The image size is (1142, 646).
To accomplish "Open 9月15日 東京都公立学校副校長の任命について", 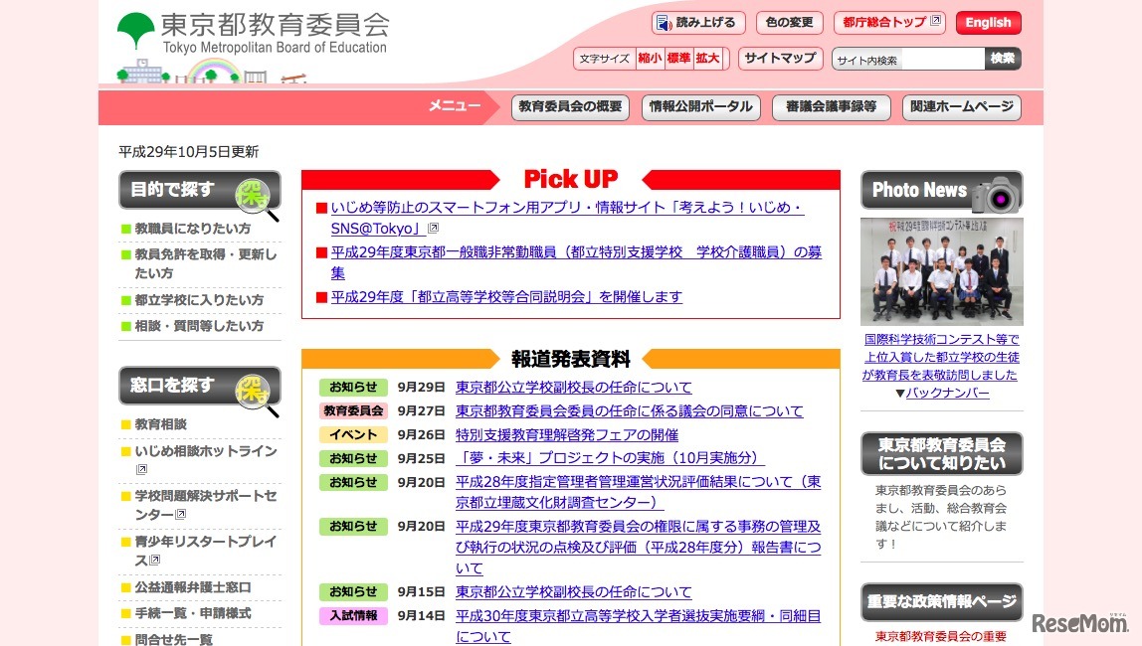I will click(x=573, y=592).
